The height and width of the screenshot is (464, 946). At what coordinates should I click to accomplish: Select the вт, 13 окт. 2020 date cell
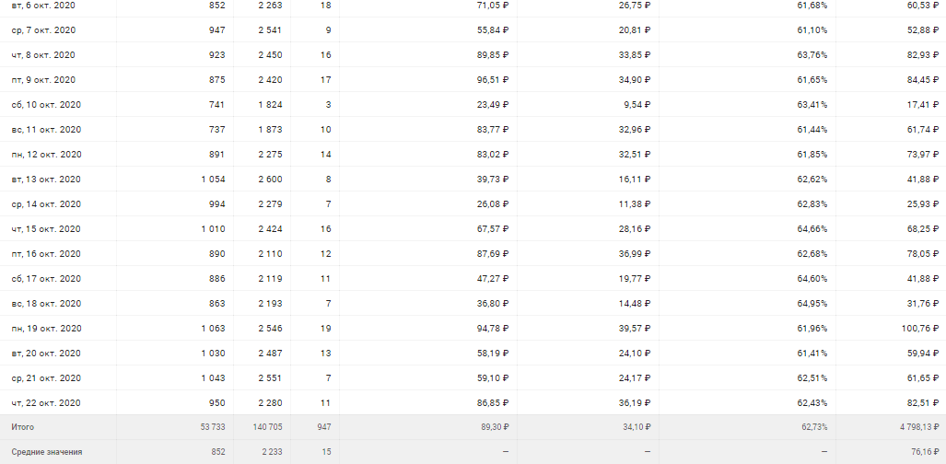coord(46,180)
